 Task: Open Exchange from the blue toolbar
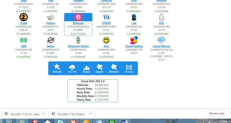pyautogui.click(x=129, y=69)
